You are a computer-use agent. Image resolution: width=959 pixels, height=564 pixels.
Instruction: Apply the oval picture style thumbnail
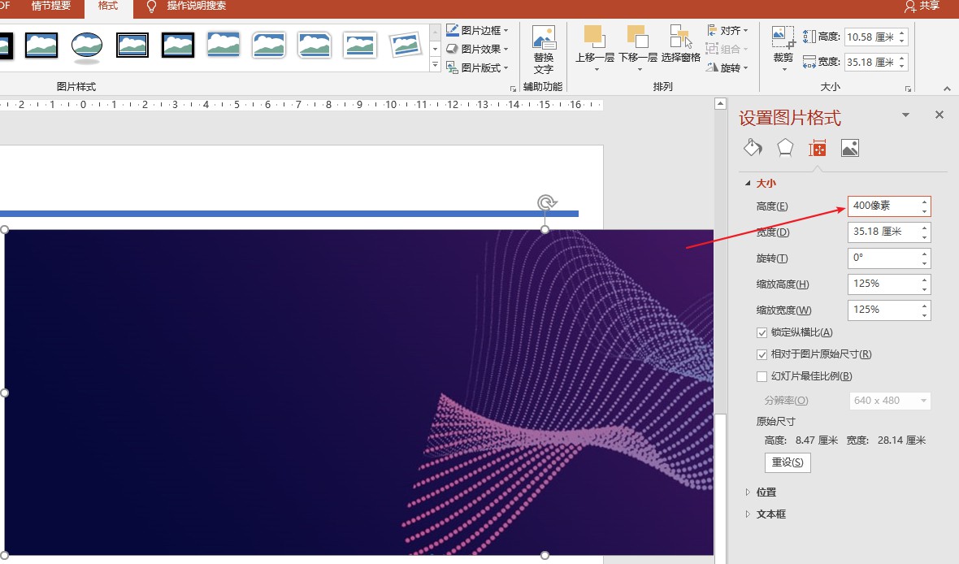pos(86,45)
